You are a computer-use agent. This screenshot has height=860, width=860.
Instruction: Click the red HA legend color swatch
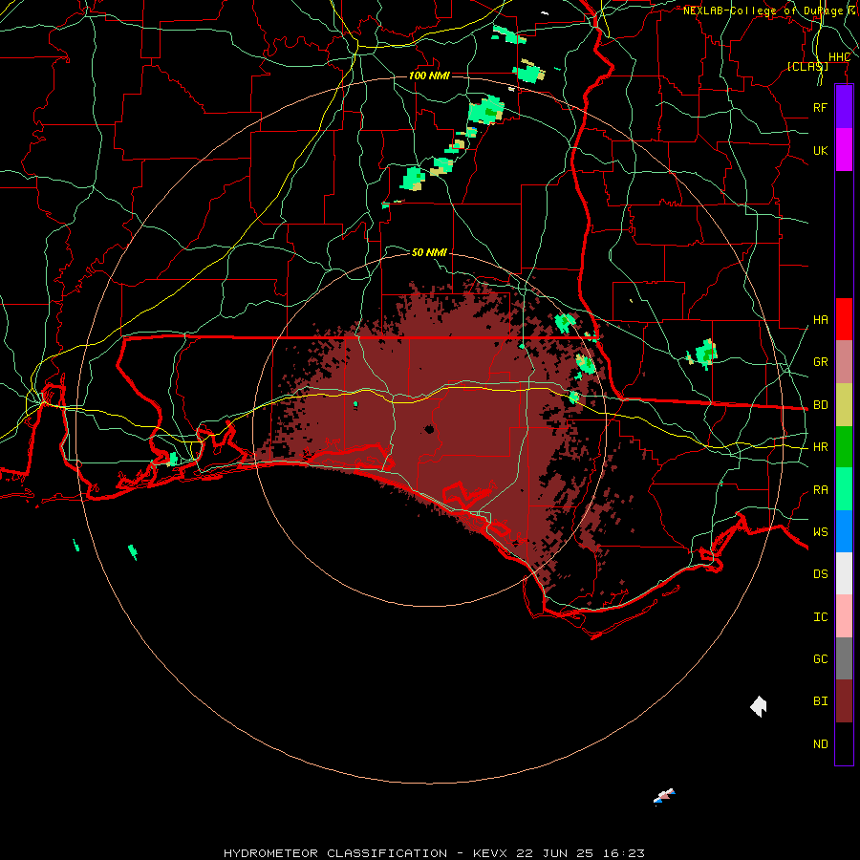844,319
